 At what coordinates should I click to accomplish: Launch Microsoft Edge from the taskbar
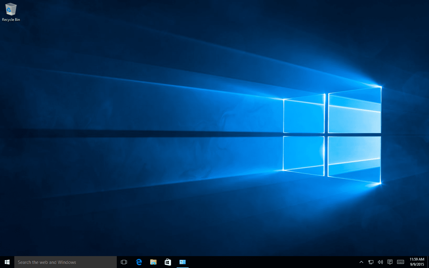coord(139,262)
